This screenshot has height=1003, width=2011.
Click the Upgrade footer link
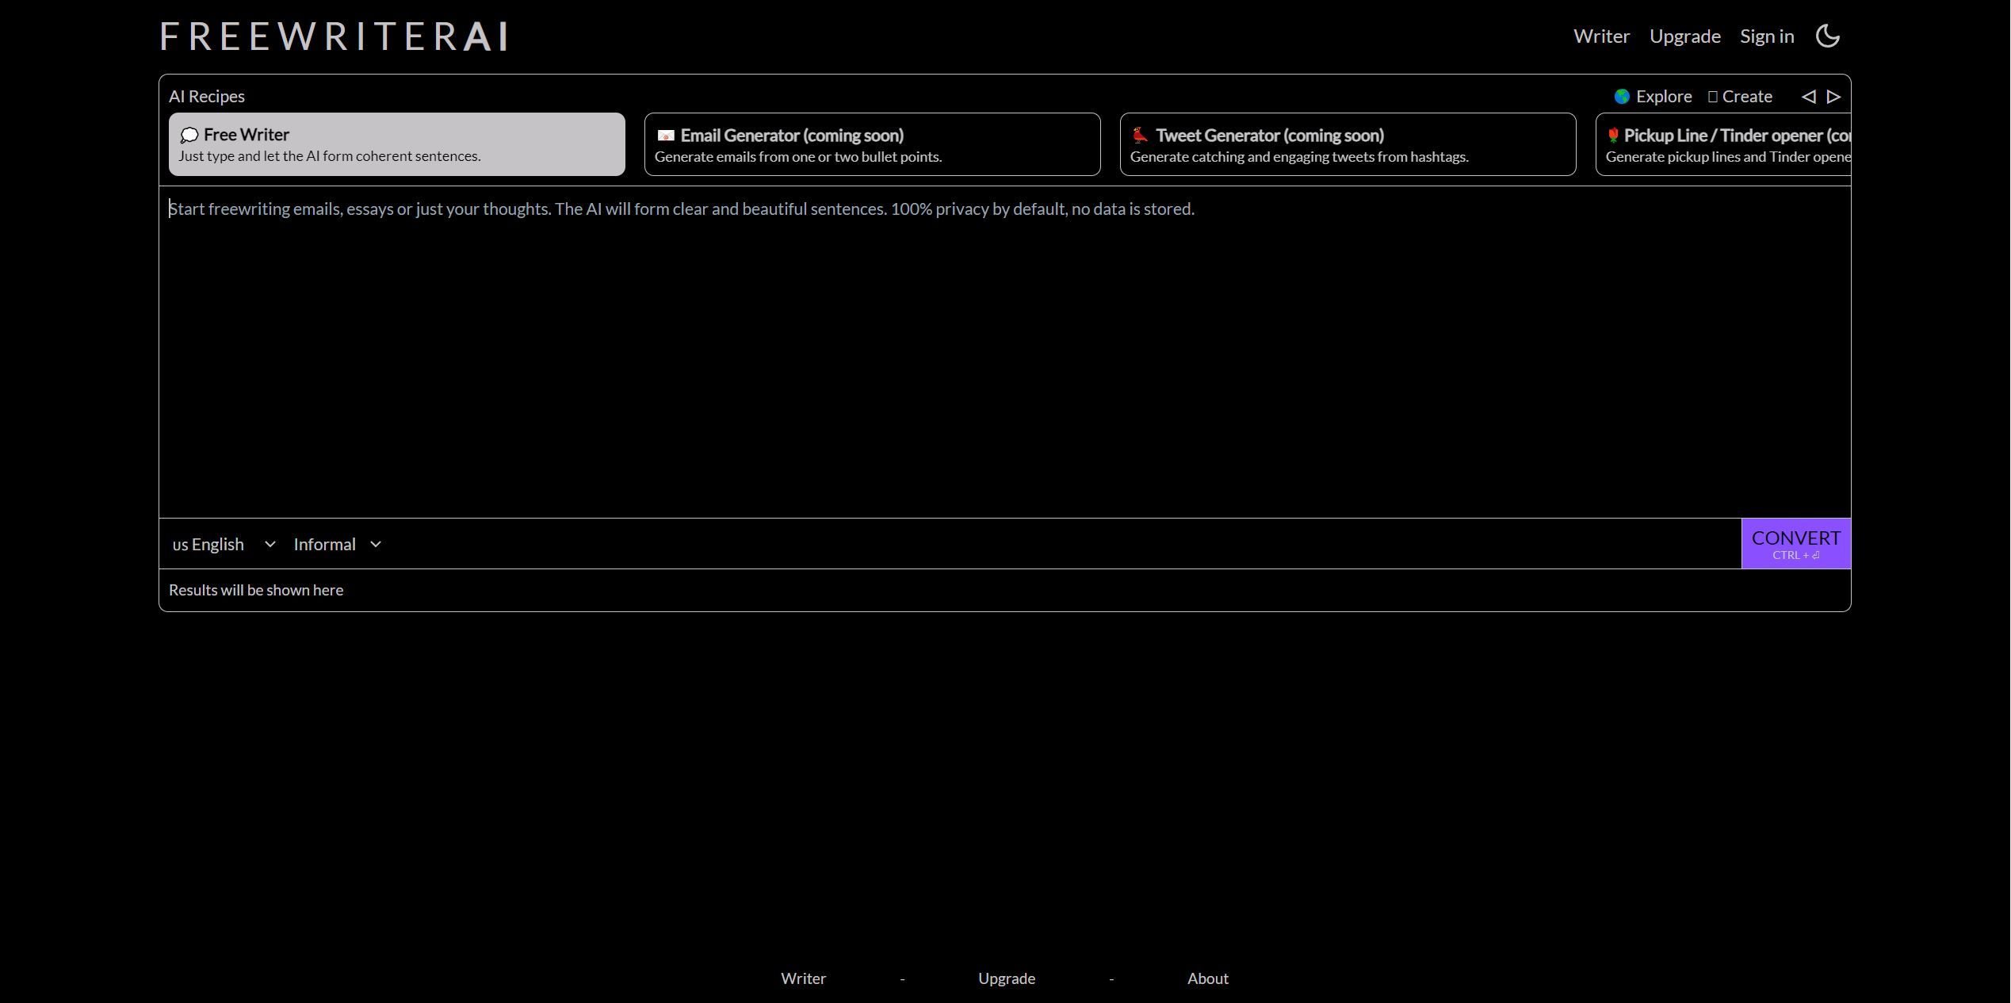point(1006,978)
